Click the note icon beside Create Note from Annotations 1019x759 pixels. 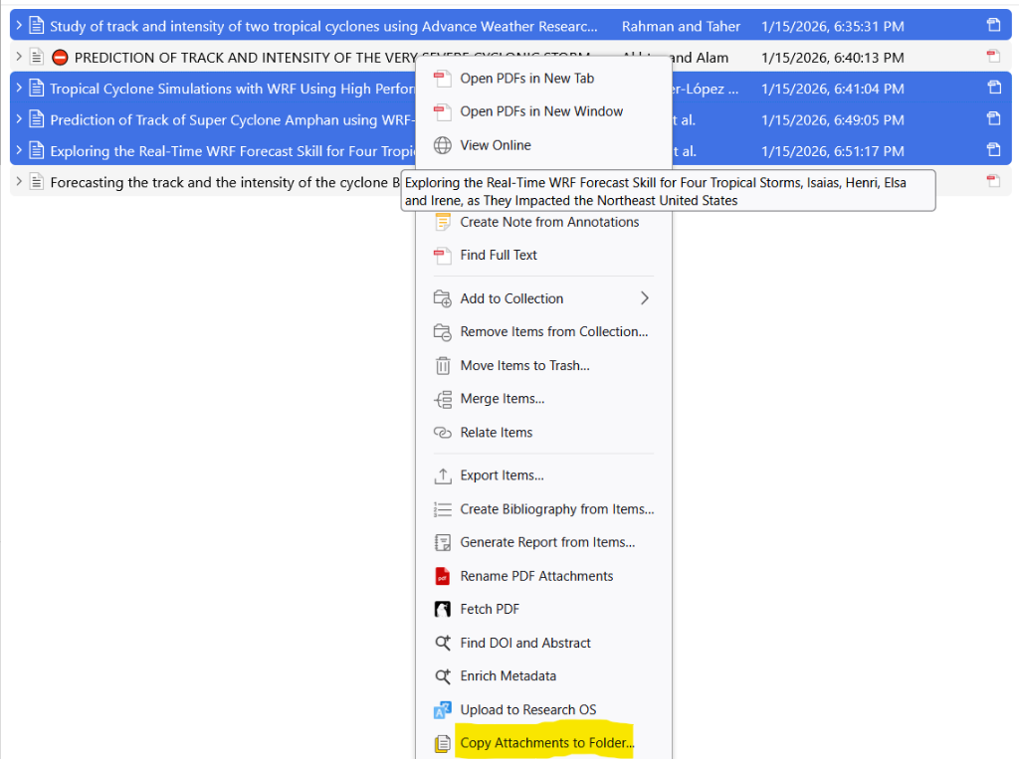pyautogui.click(x=443, y=222)
